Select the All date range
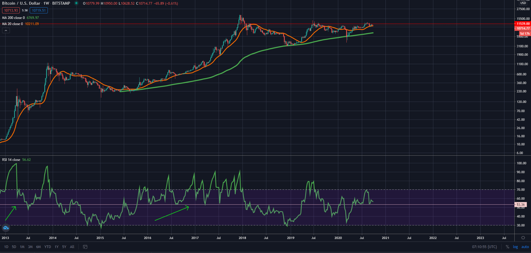 pyautogui.click(x=72, y=247)
